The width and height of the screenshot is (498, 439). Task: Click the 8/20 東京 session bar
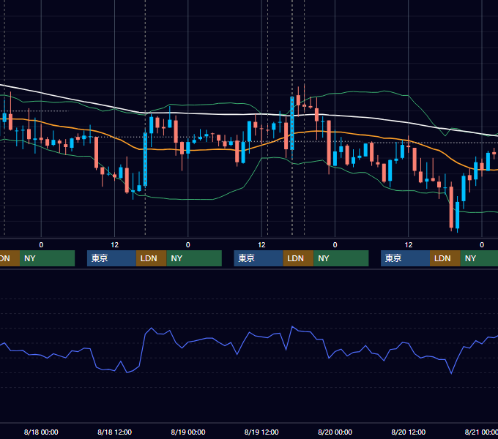[x=405, y=258]
